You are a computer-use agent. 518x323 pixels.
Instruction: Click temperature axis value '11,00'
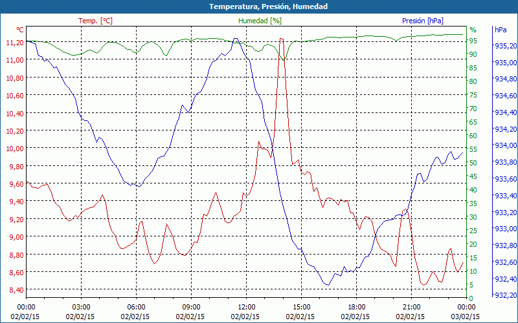click(x=15, y=60)
